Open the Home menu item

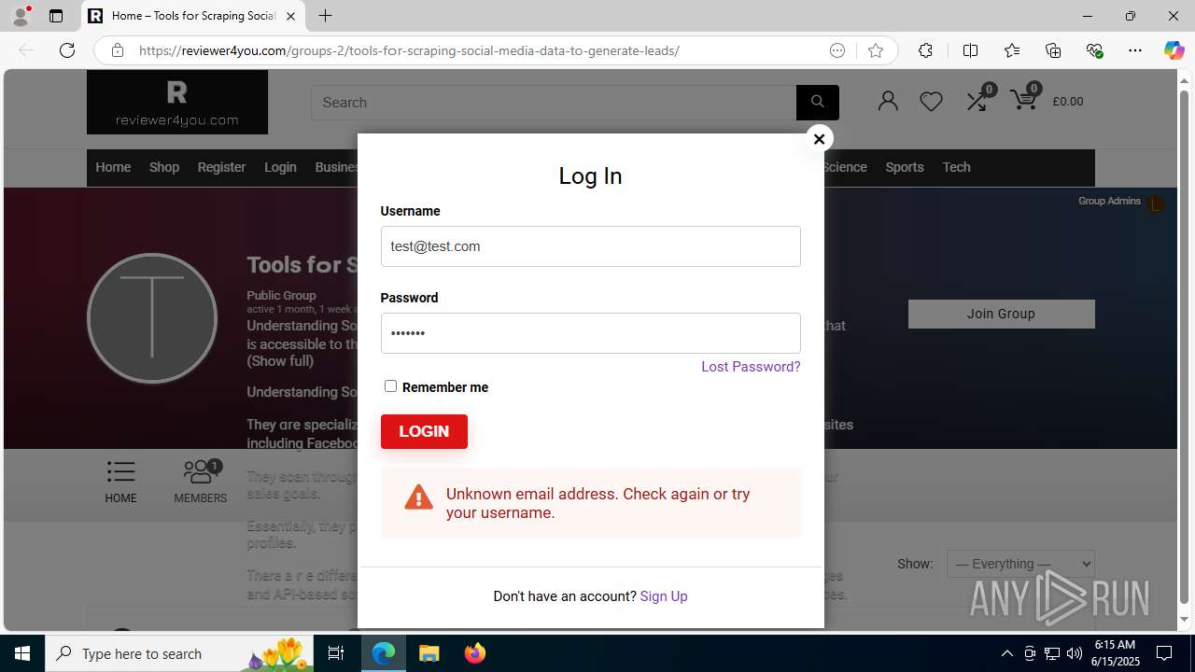click(x=113, y=167)
